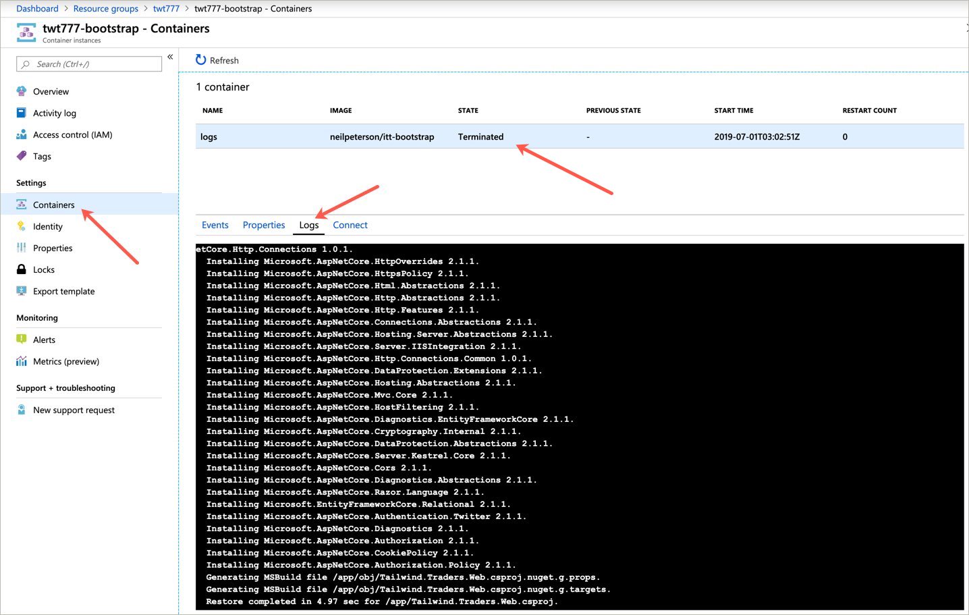The width and height of the screenshot is (969, 615).
Task: Click the IMAGE column header
Action: pyautogui.click(x=341, y=111)
